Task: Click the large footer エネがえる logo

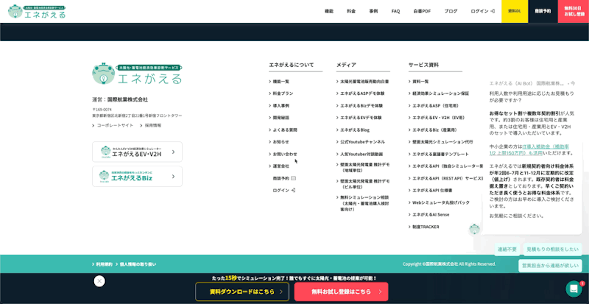Action: tap(137, 74)
